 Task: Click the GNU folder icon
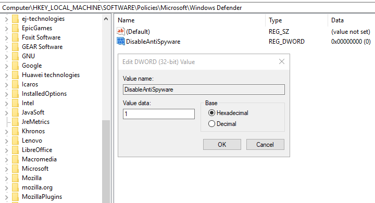point(15,56)
